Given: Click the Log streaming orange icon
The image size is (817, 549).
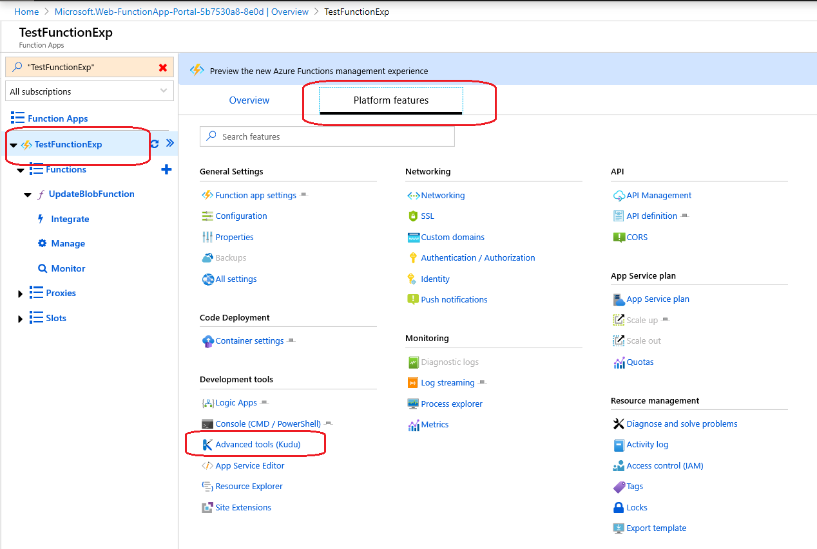Looking at the screenshot, I should pos(413,383).
